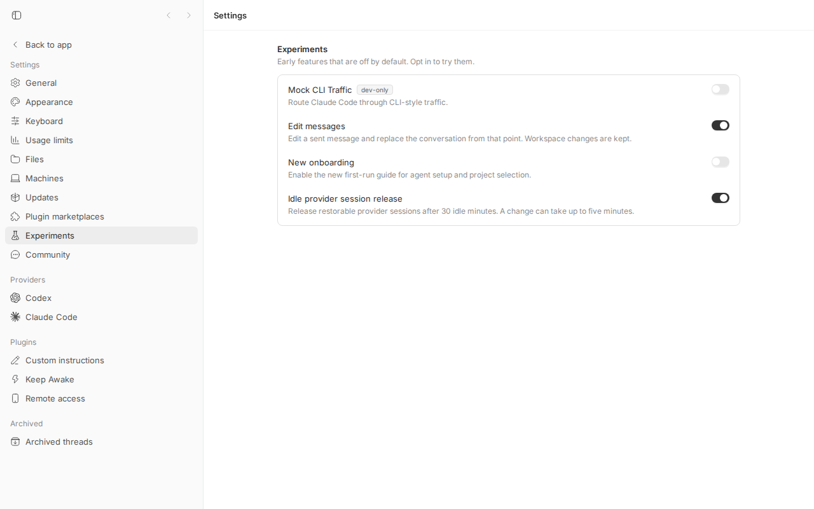The height and width of the screenshot is (509, 814).
Task: Click the Archived threads box icon
Action: coord(15,442)
